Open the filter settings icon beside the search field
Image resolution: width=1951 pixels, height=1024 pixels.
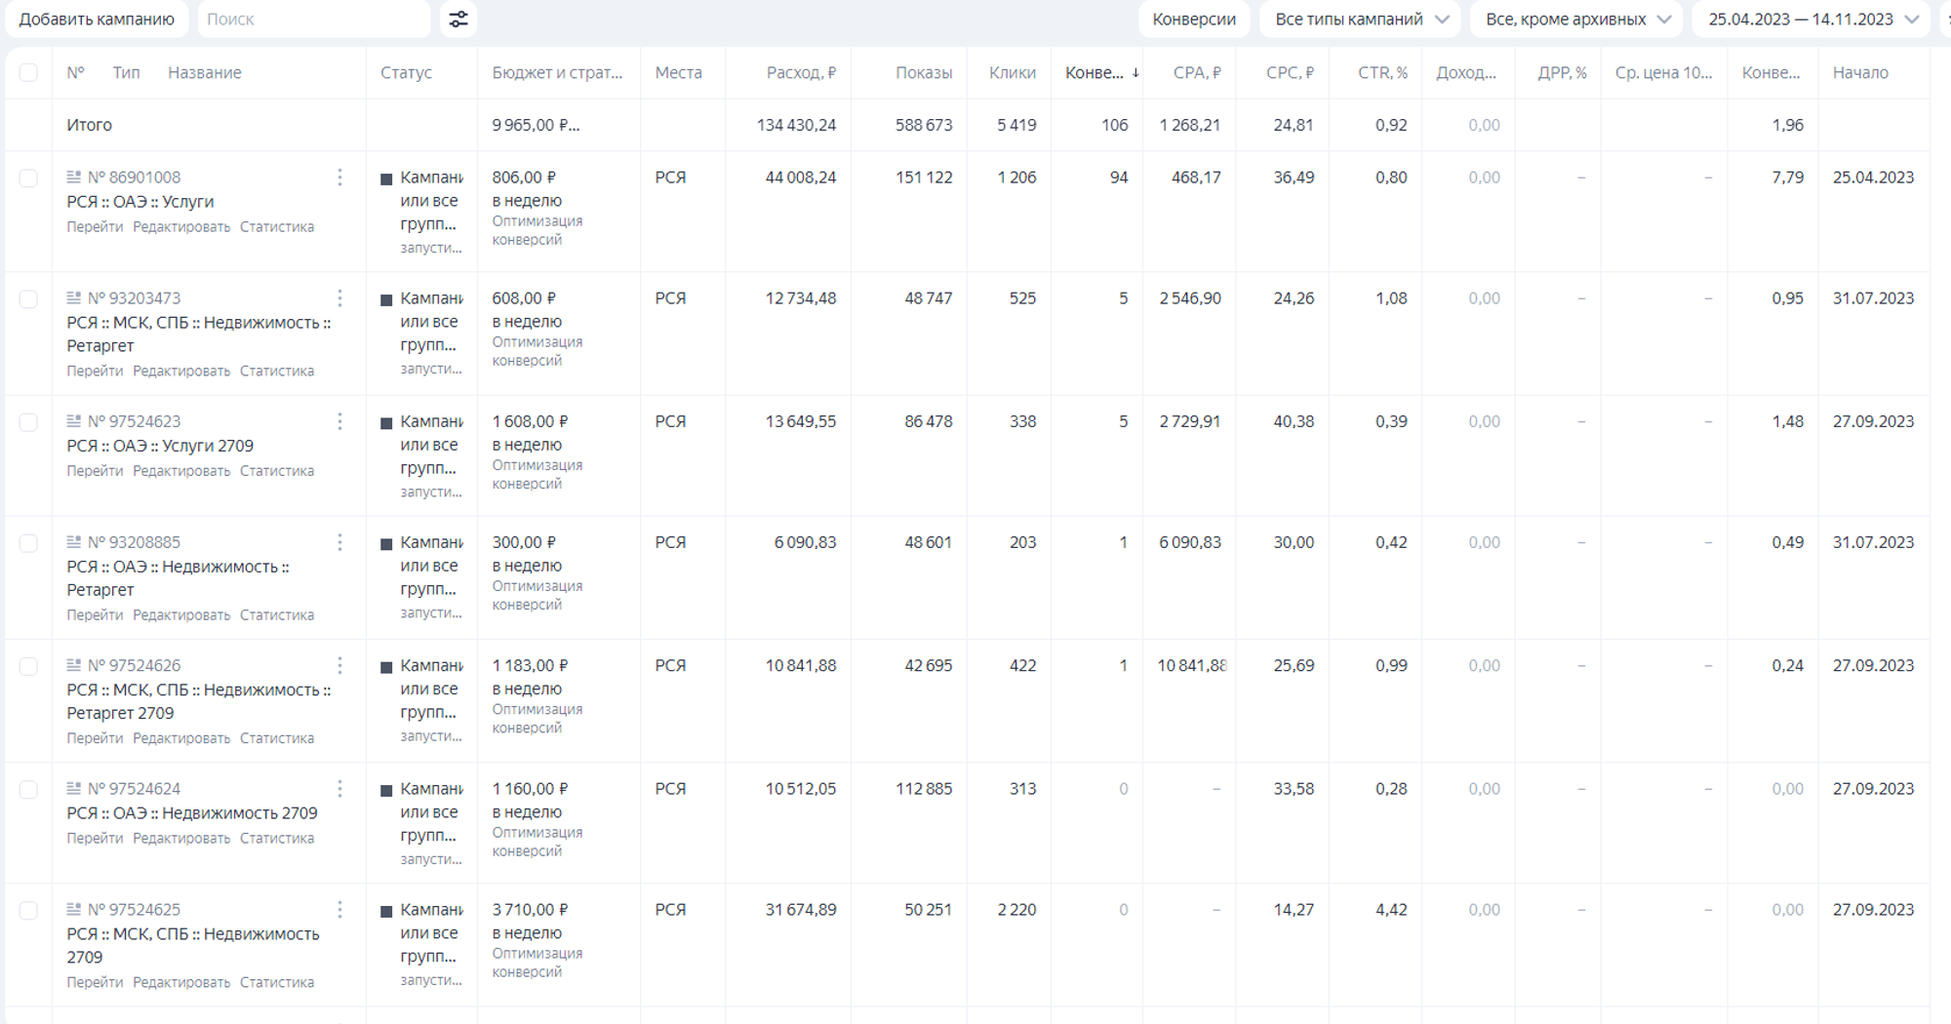(x=458, y=19)
